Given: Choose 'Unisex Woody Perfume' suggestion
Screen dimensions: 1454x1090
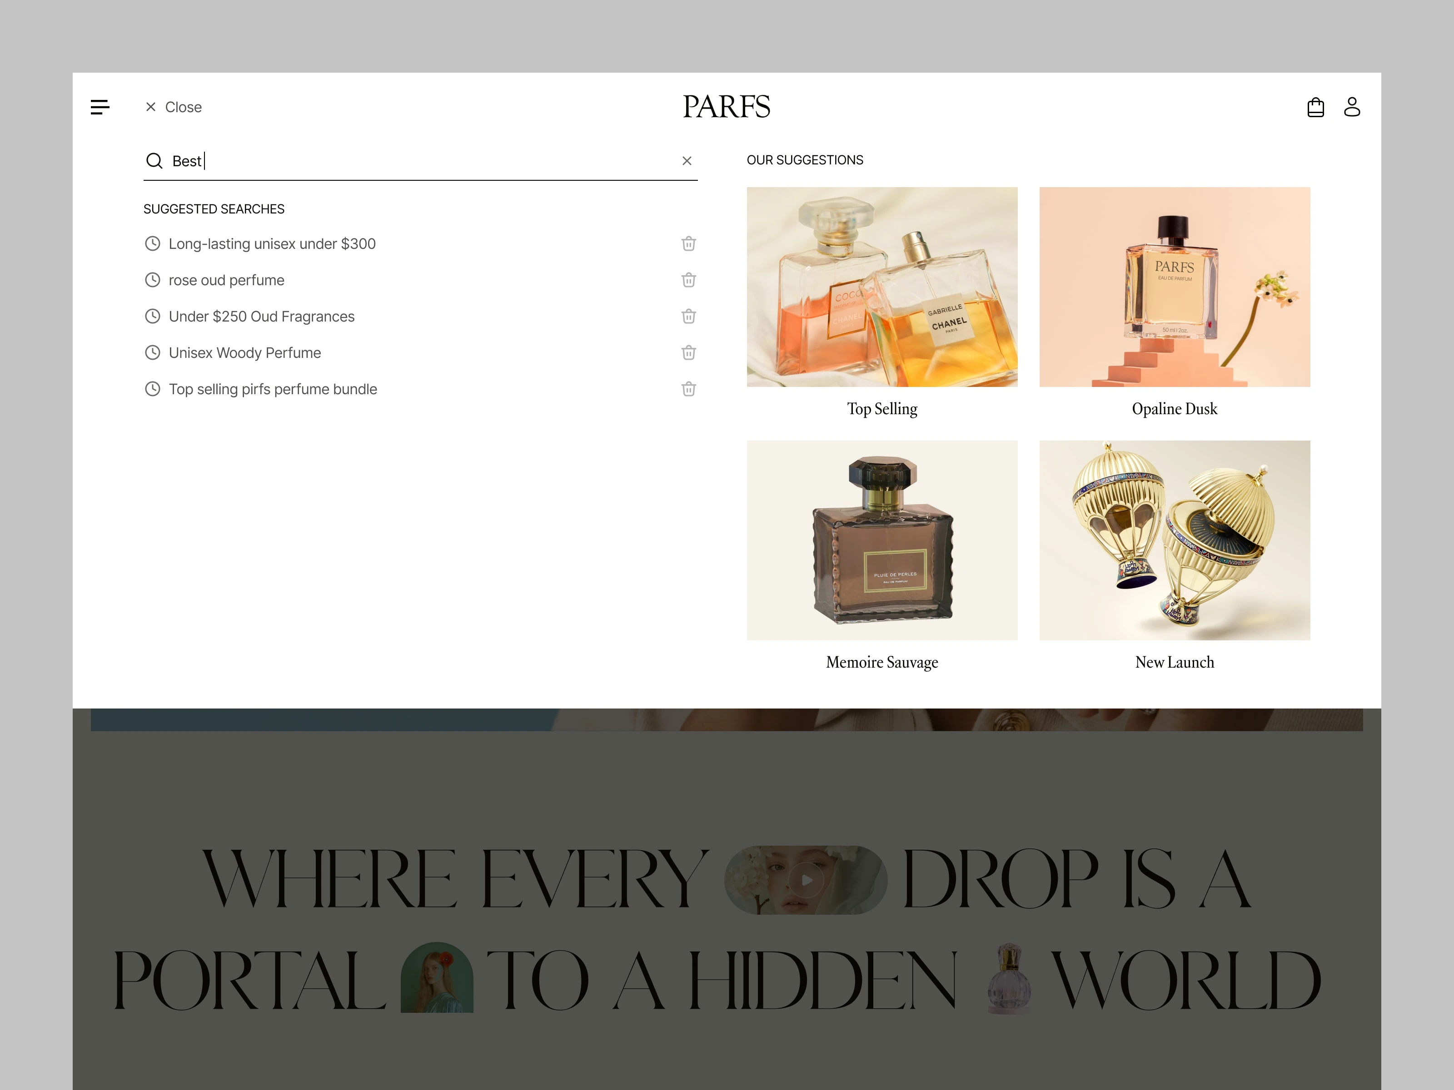Looking at the screenshot, I should click(244, 353).
